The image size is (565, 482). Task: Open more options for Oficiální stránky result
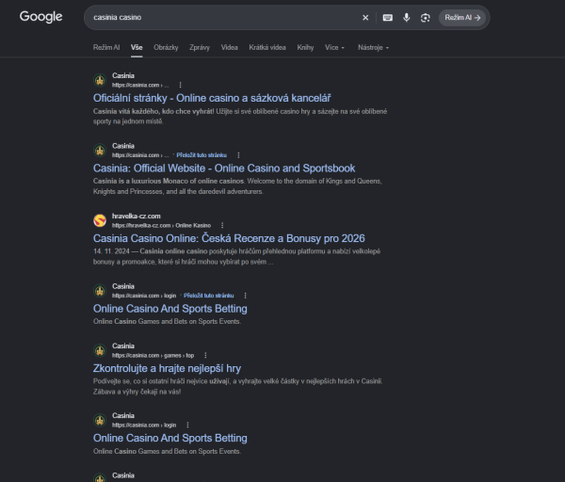coord(180,85)
